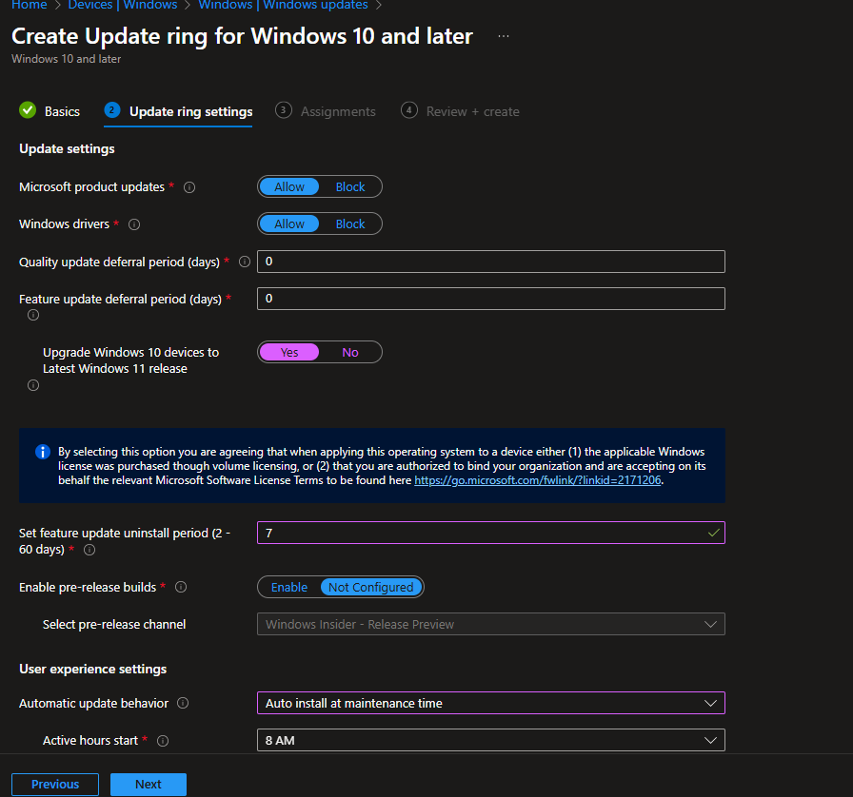Viewport: 853px width, 797px height.
Task: Click info icon for Enable pre-release builds
Action: 181,588
